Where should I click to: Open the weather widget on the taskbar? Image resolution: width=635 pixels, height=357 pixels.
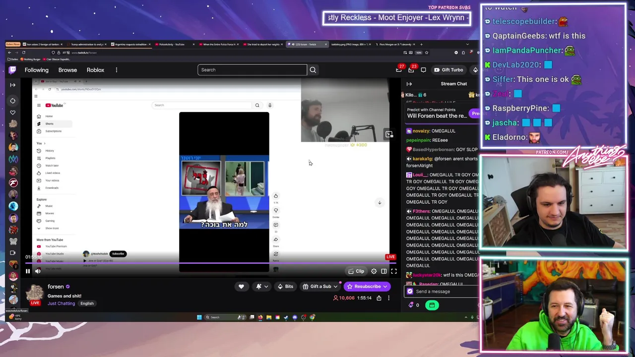[16, 317]
